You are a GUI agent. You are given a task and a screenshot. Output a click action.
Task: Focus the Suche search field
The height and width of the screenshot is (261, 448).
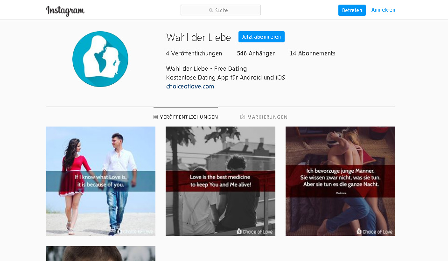[224, 10]
